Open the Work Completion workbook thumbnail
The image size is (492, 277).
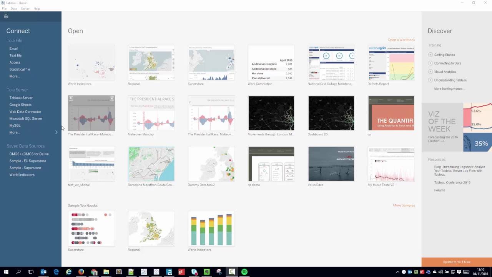[271, 63]
